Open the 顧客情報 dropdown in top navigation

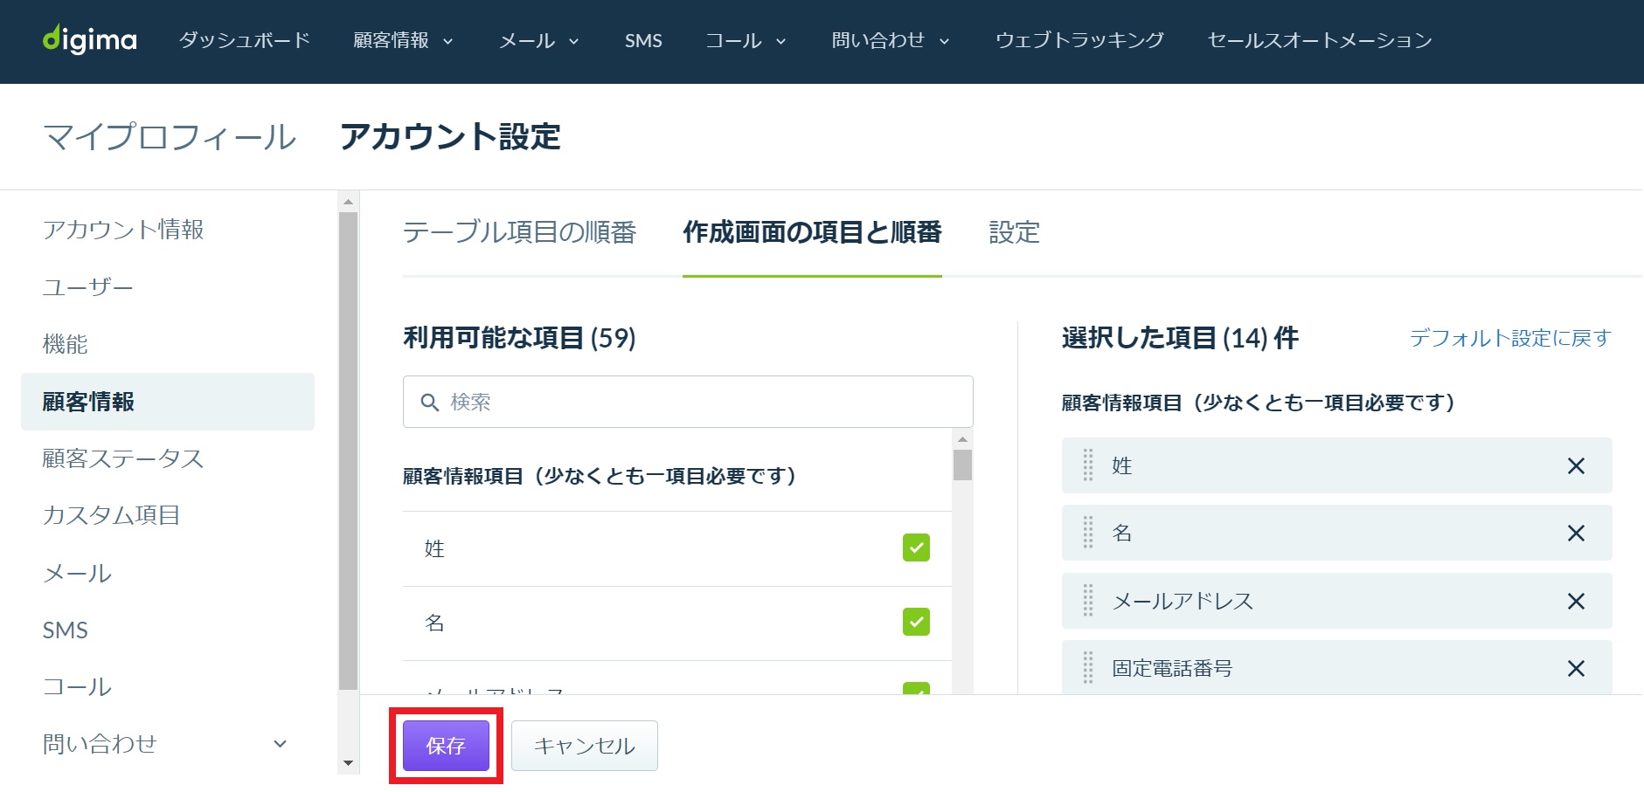click(x=403, y=40)
